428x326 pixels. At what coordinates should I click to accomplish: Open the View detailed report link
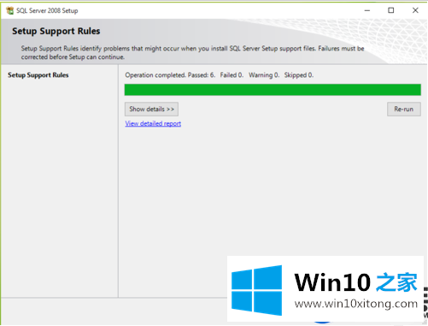tap(153, 123)
